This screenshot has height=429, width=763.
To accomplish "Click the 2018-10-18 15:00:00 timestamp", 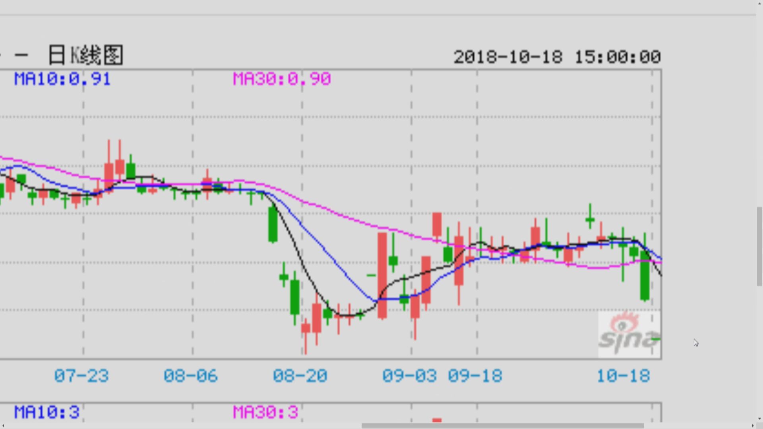I will click(x=557, y=57).
